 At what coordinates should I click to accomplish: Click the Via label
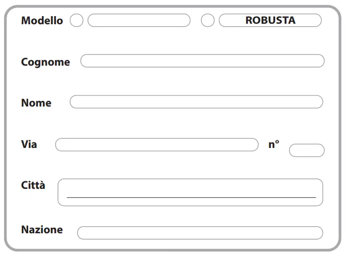[29, 144]
